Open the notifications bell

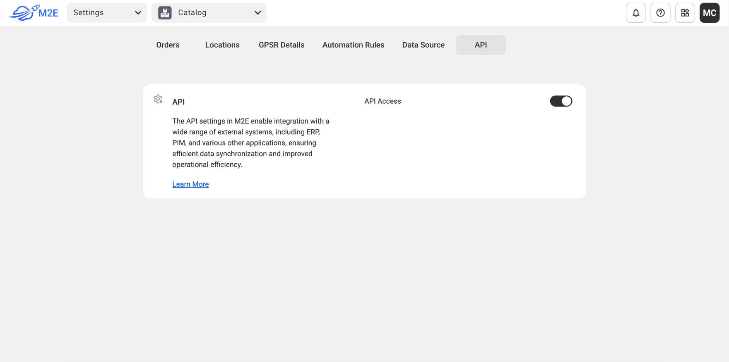tap(636, 13)
